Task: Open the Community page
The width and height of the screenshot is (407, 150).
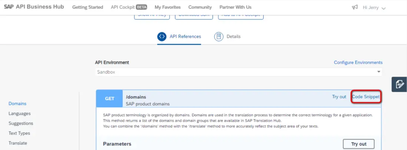Action: click(x=200, y=7)
